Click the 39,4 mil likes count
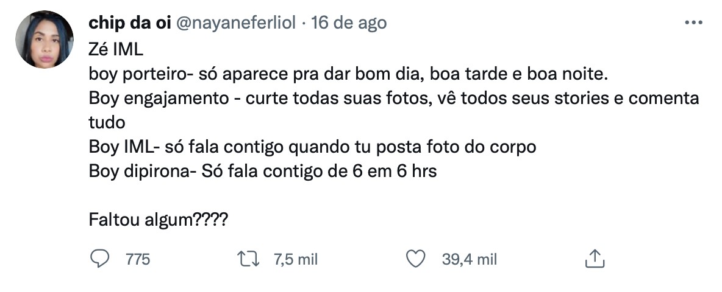This screenshot has height=292, width=722. 470,260
